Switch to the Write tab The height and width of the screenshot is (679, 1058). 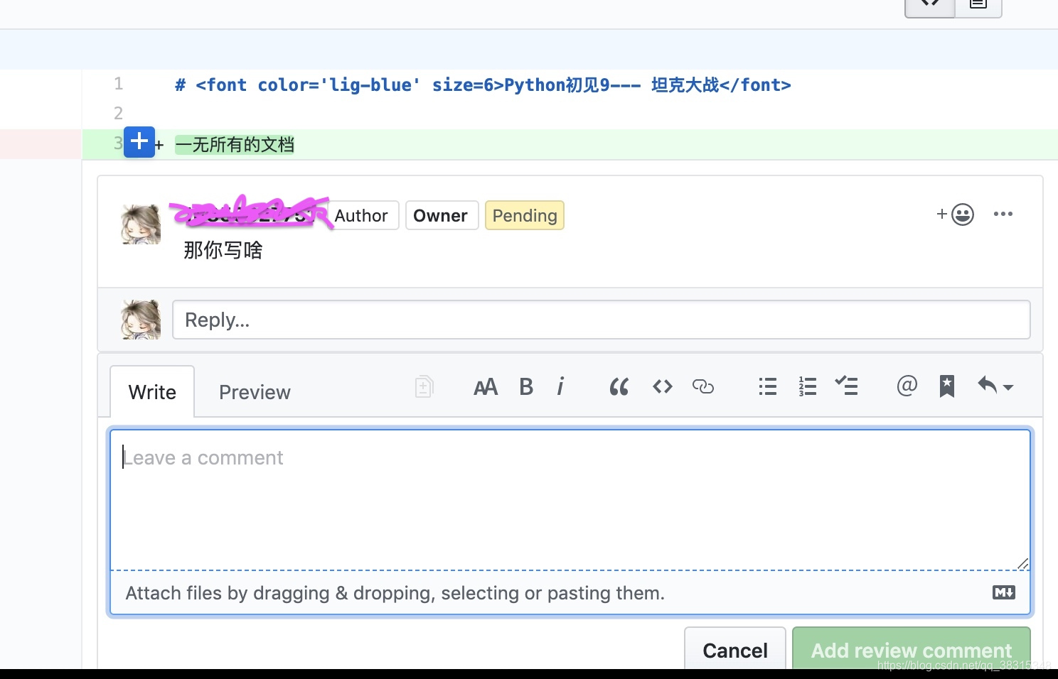152,392
